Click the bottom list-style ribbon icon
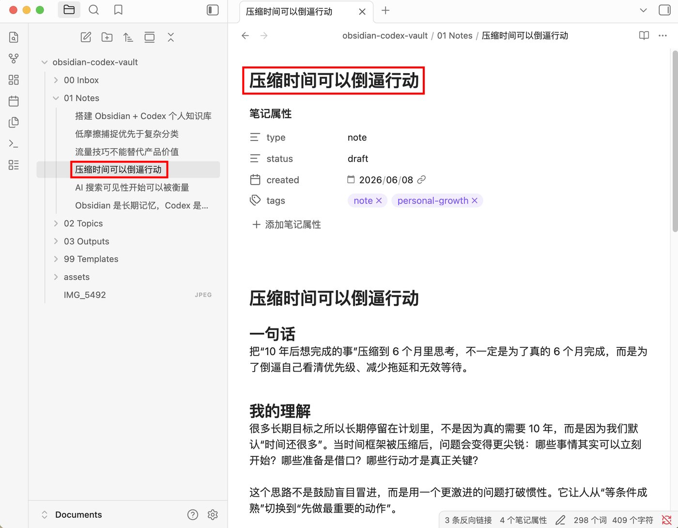Viewport: 678px width, 528px height. (14, 165)
